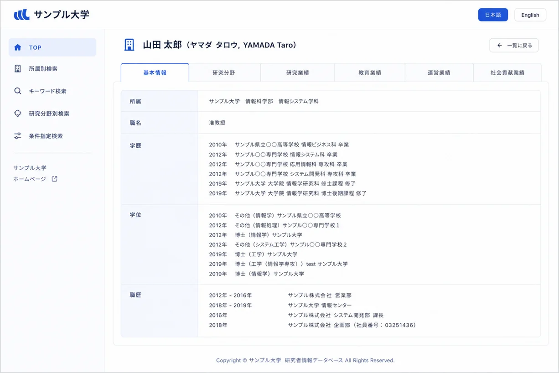
Task: Click the 所属別検索 building icon in sidebar
Action: click(18, 69)
